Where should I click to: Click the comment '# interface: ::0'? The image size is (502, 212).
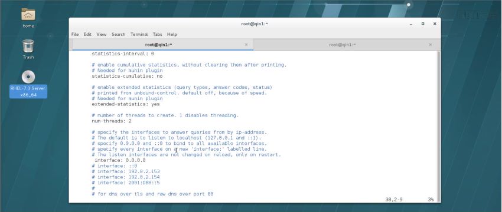(x=115, y=166)
